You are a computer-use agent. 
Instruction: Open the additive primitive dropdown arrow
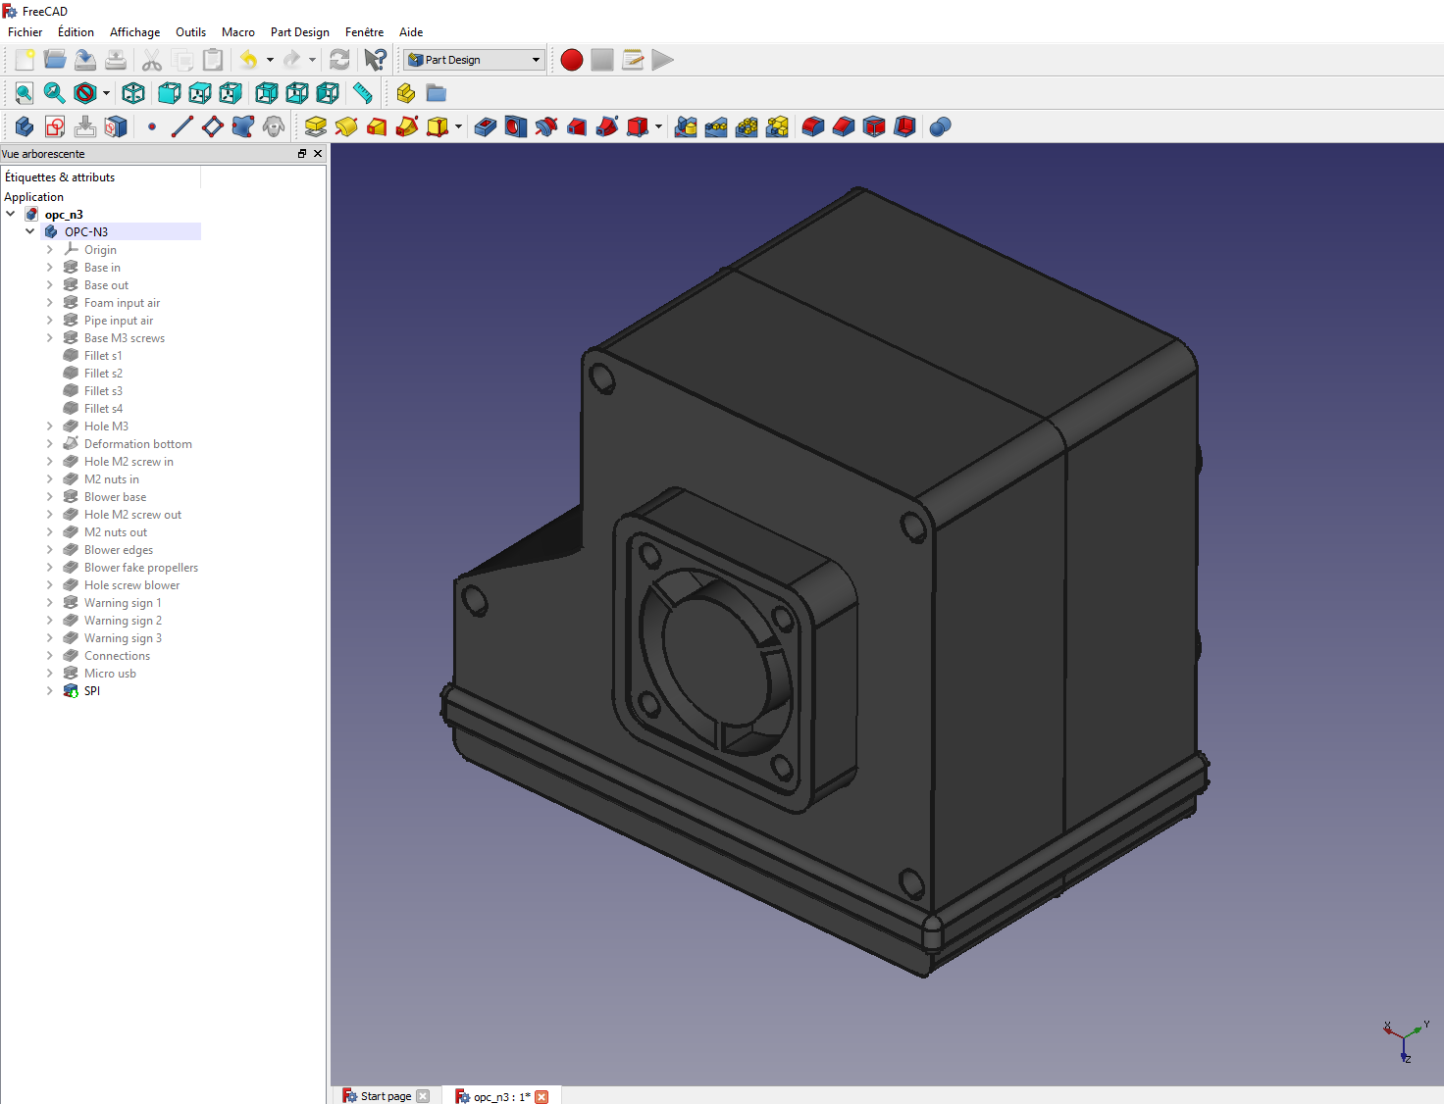(458, 126)
